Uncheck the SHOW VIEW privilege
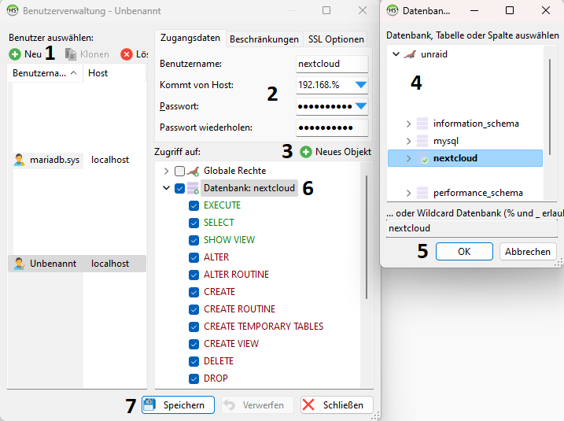The image size is (564, 421). (x=194, y=240)
